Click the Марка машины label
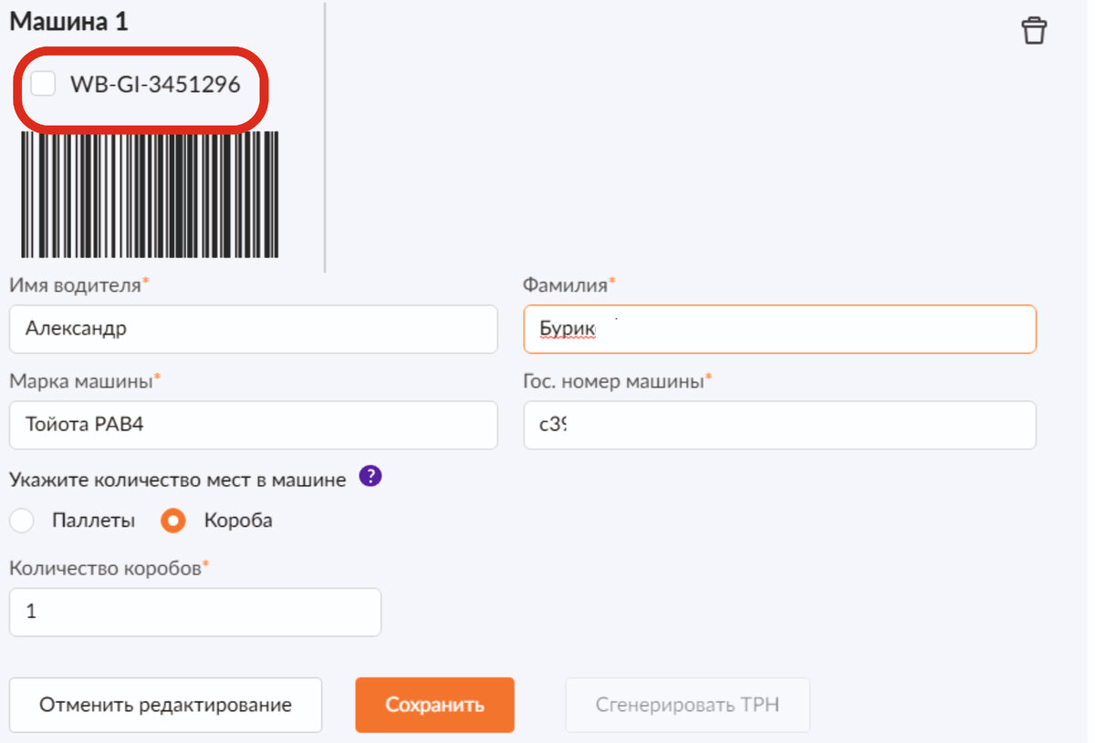 tap(82, 381)
